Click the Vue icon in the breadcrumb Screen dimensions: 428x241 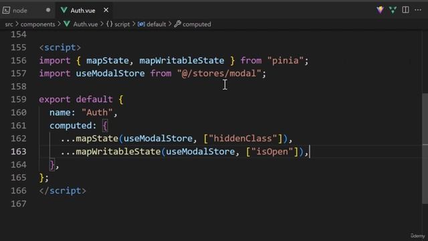pyautogui.click(x=67, y=24)
